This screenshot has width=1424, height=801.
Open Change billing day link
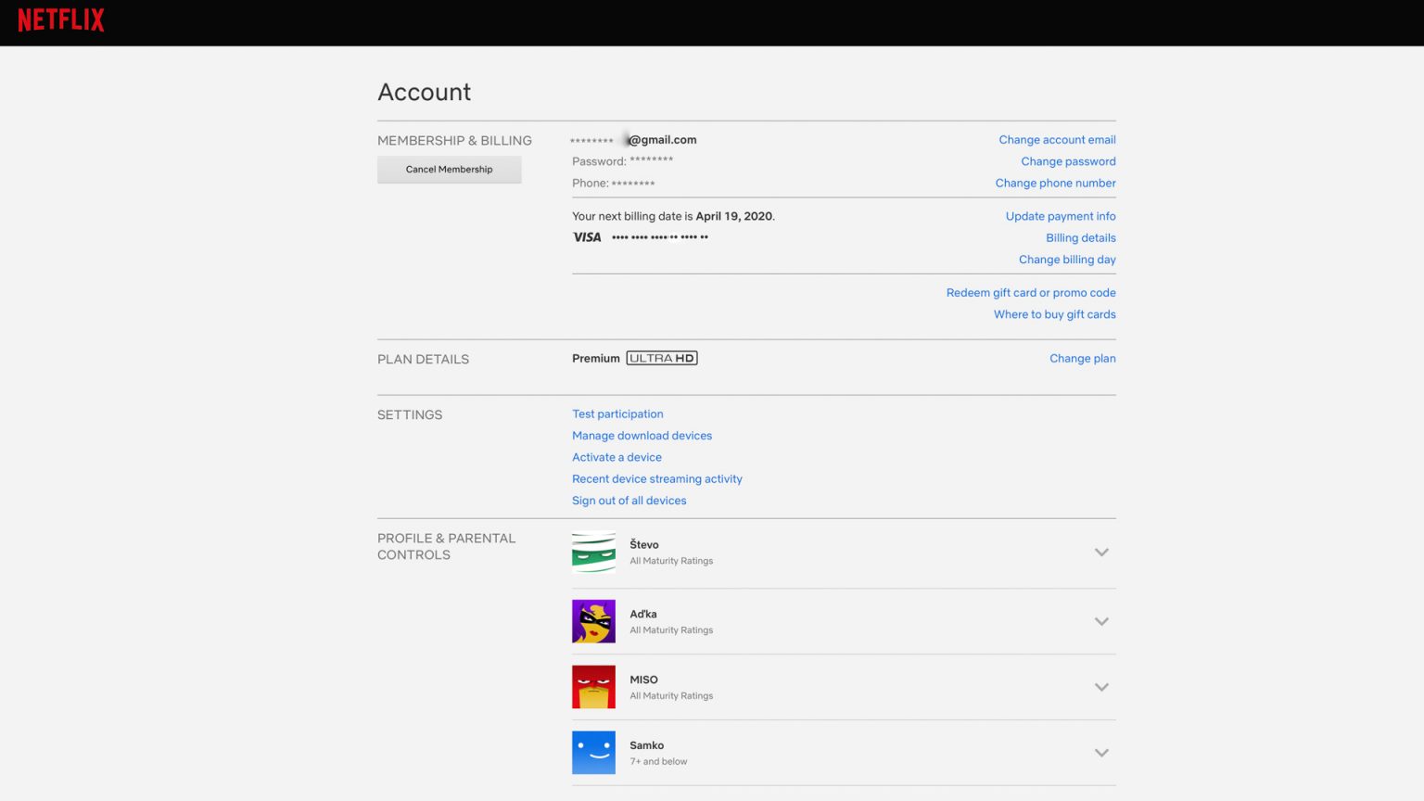(1067, 260)
